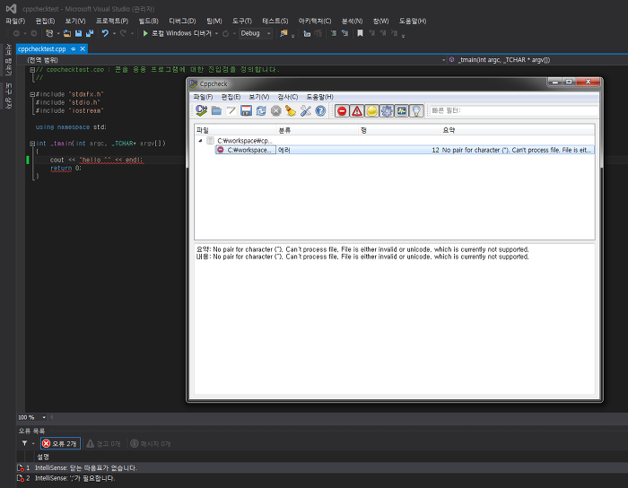
Task: Select IntelliSense error row 1
Action: [322, 468]
